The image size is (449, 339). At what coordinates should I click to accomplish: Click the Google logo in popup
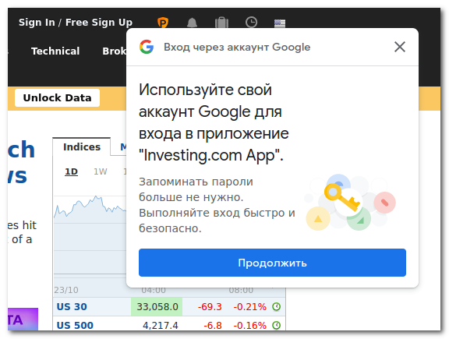coord(147,47)
